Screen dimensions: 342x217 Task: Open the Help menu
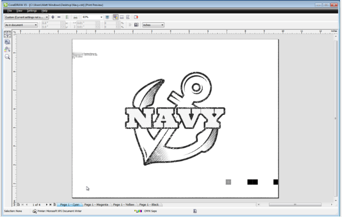[44, 11]
